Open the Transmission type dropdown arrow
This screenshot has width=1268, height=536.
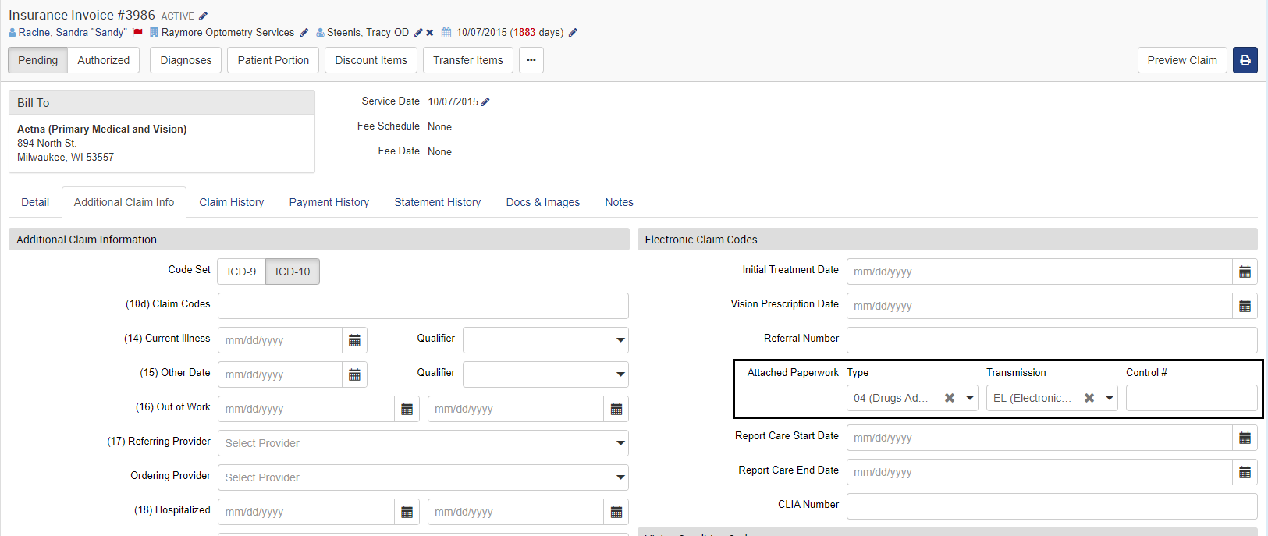point(1110,398)
